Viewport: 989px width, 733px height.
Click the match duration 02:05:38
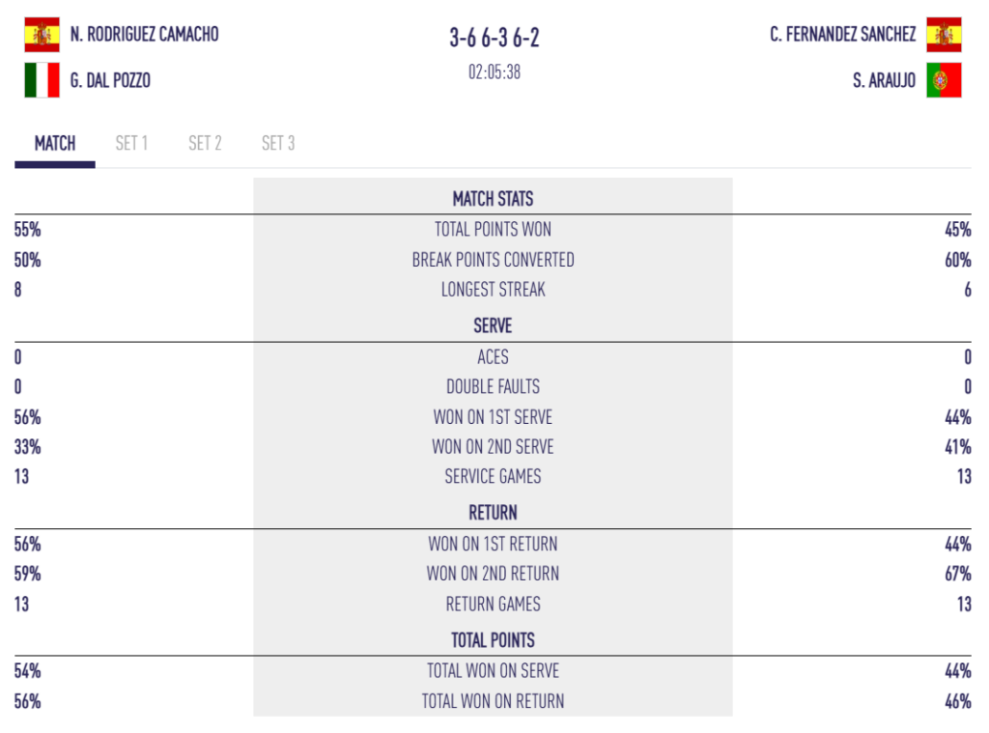click(x=494, y=71)
